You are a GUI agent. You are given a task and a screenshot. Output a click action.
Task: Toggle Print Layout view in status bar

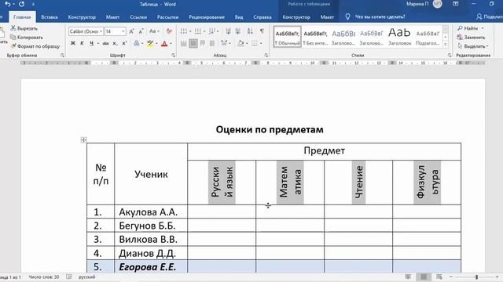(x=424, y=277)
